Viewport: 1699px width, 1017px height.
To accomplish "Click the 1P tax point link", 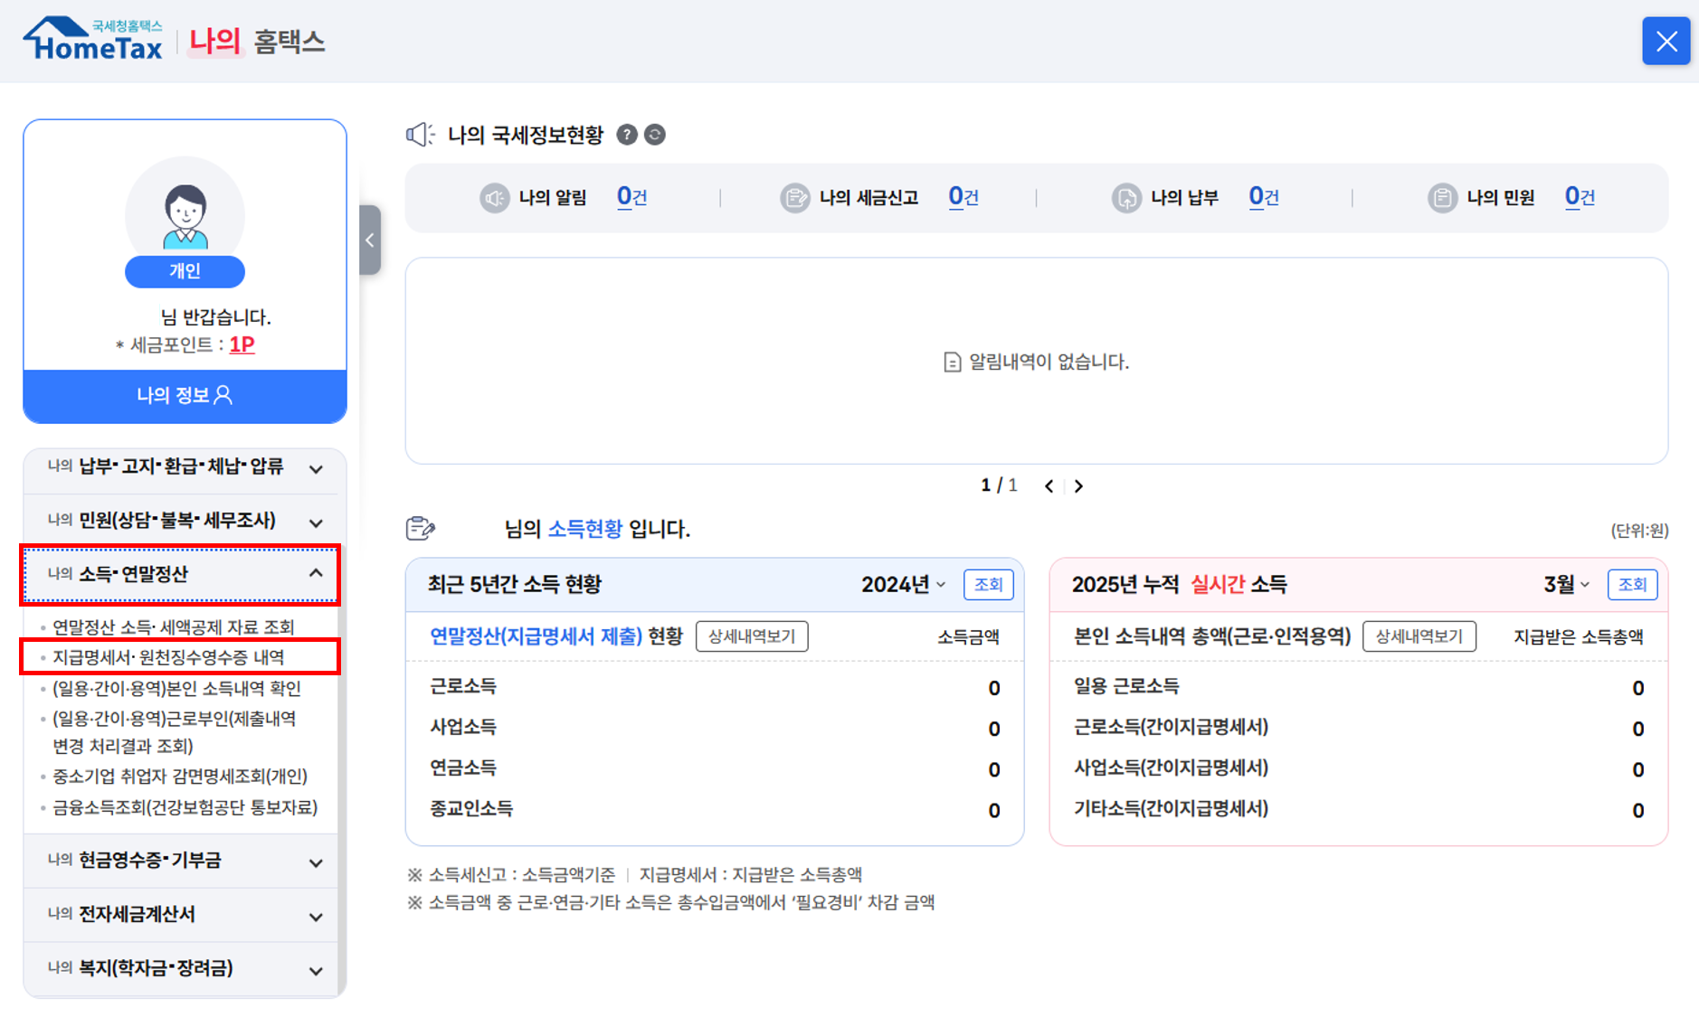I will pyautogui.click(x=242, y=344).
